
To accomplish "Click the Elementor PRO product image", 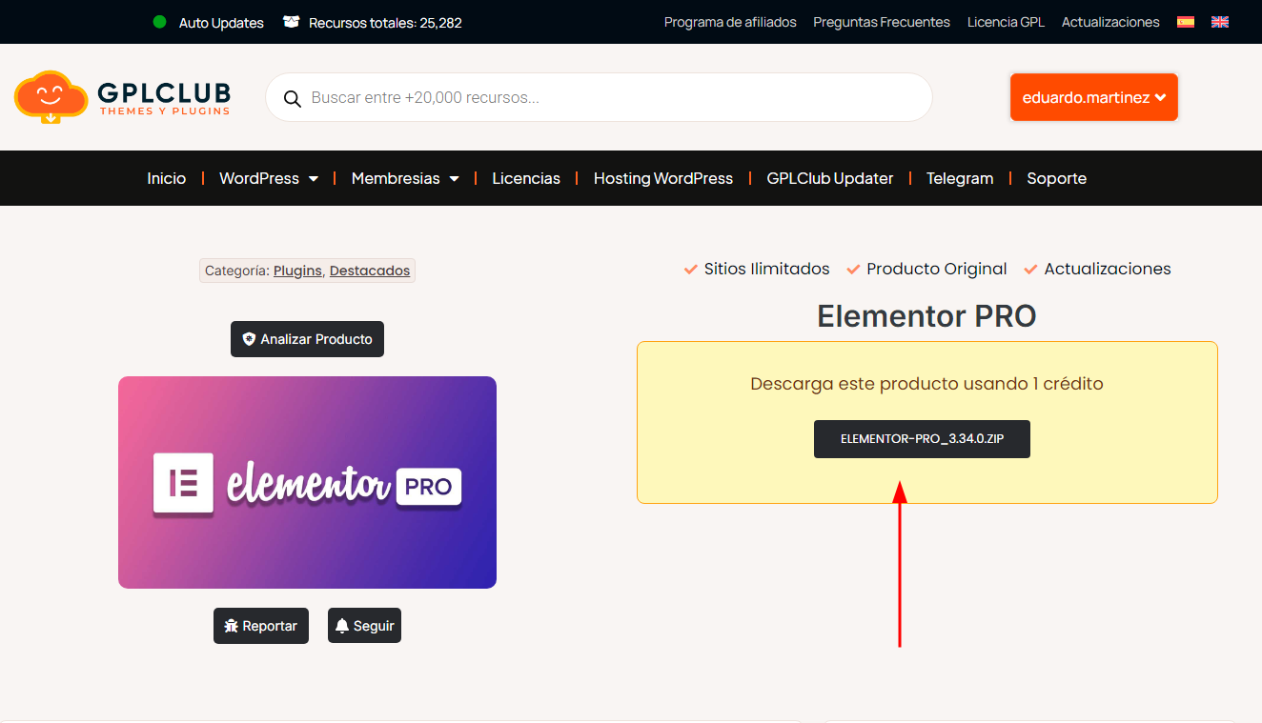I will point(307,482).
